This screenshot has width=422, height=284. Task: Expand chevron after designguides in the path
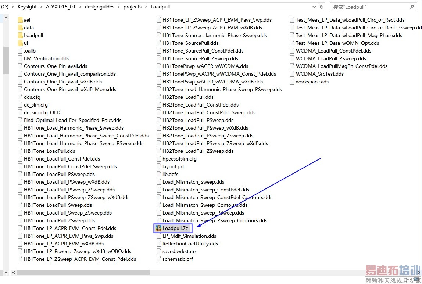(x=119, y=7)
